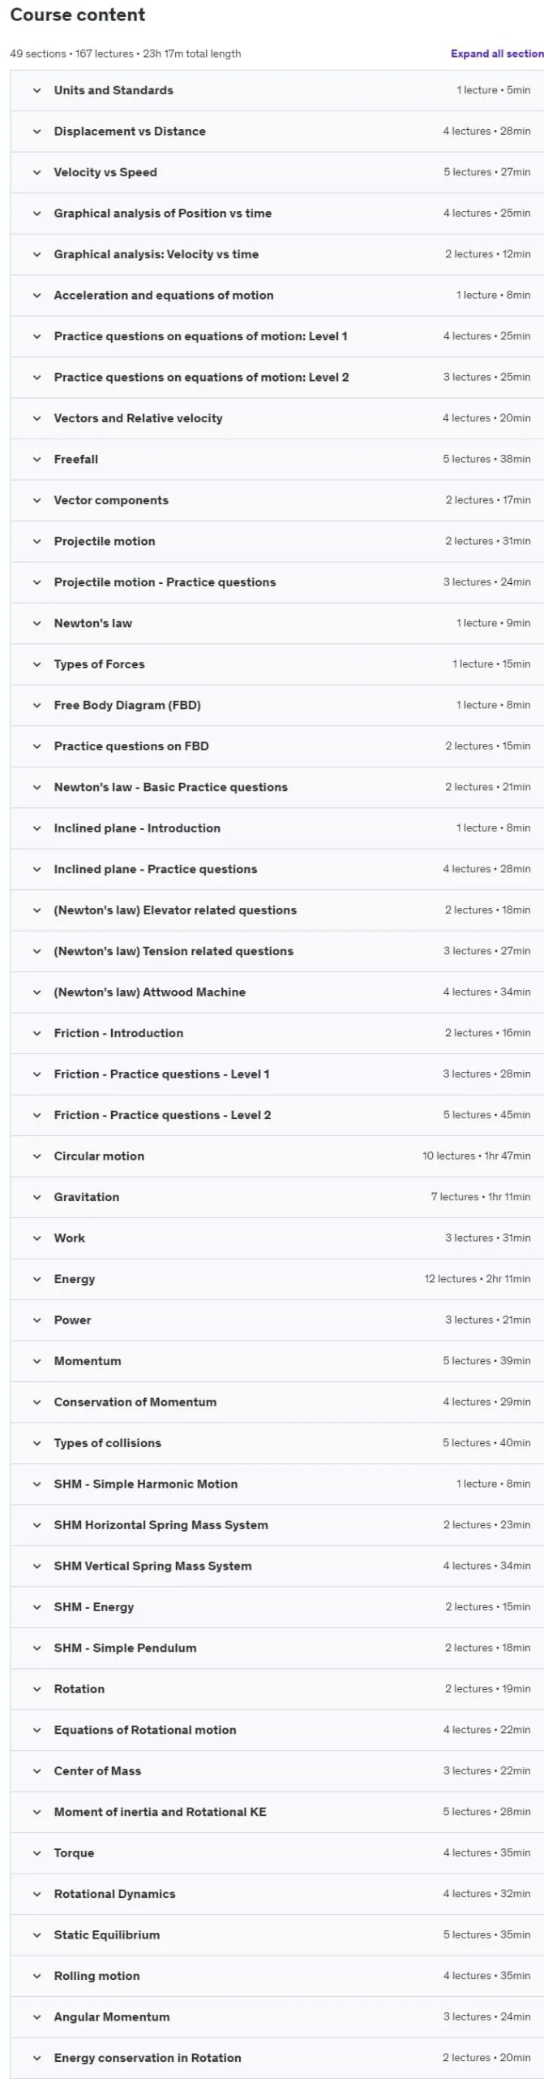Open the Static Equilibrium section row

point(276,1934)
